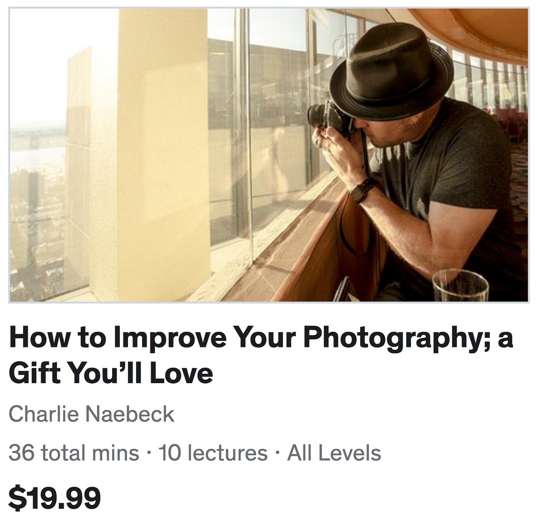Click the 'Gift You'll Love' title line

[111, 373]
